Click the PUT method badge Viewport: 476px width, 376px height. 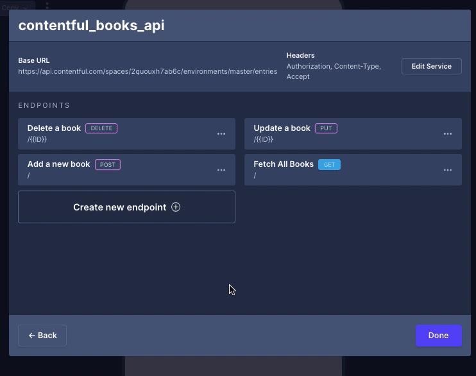coord(326,128)
